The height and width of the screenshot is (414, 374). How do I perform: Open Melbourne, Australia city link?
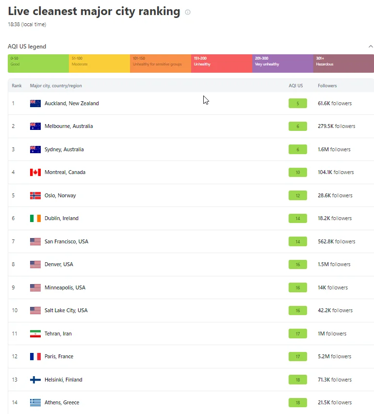(x=68, y=126)
